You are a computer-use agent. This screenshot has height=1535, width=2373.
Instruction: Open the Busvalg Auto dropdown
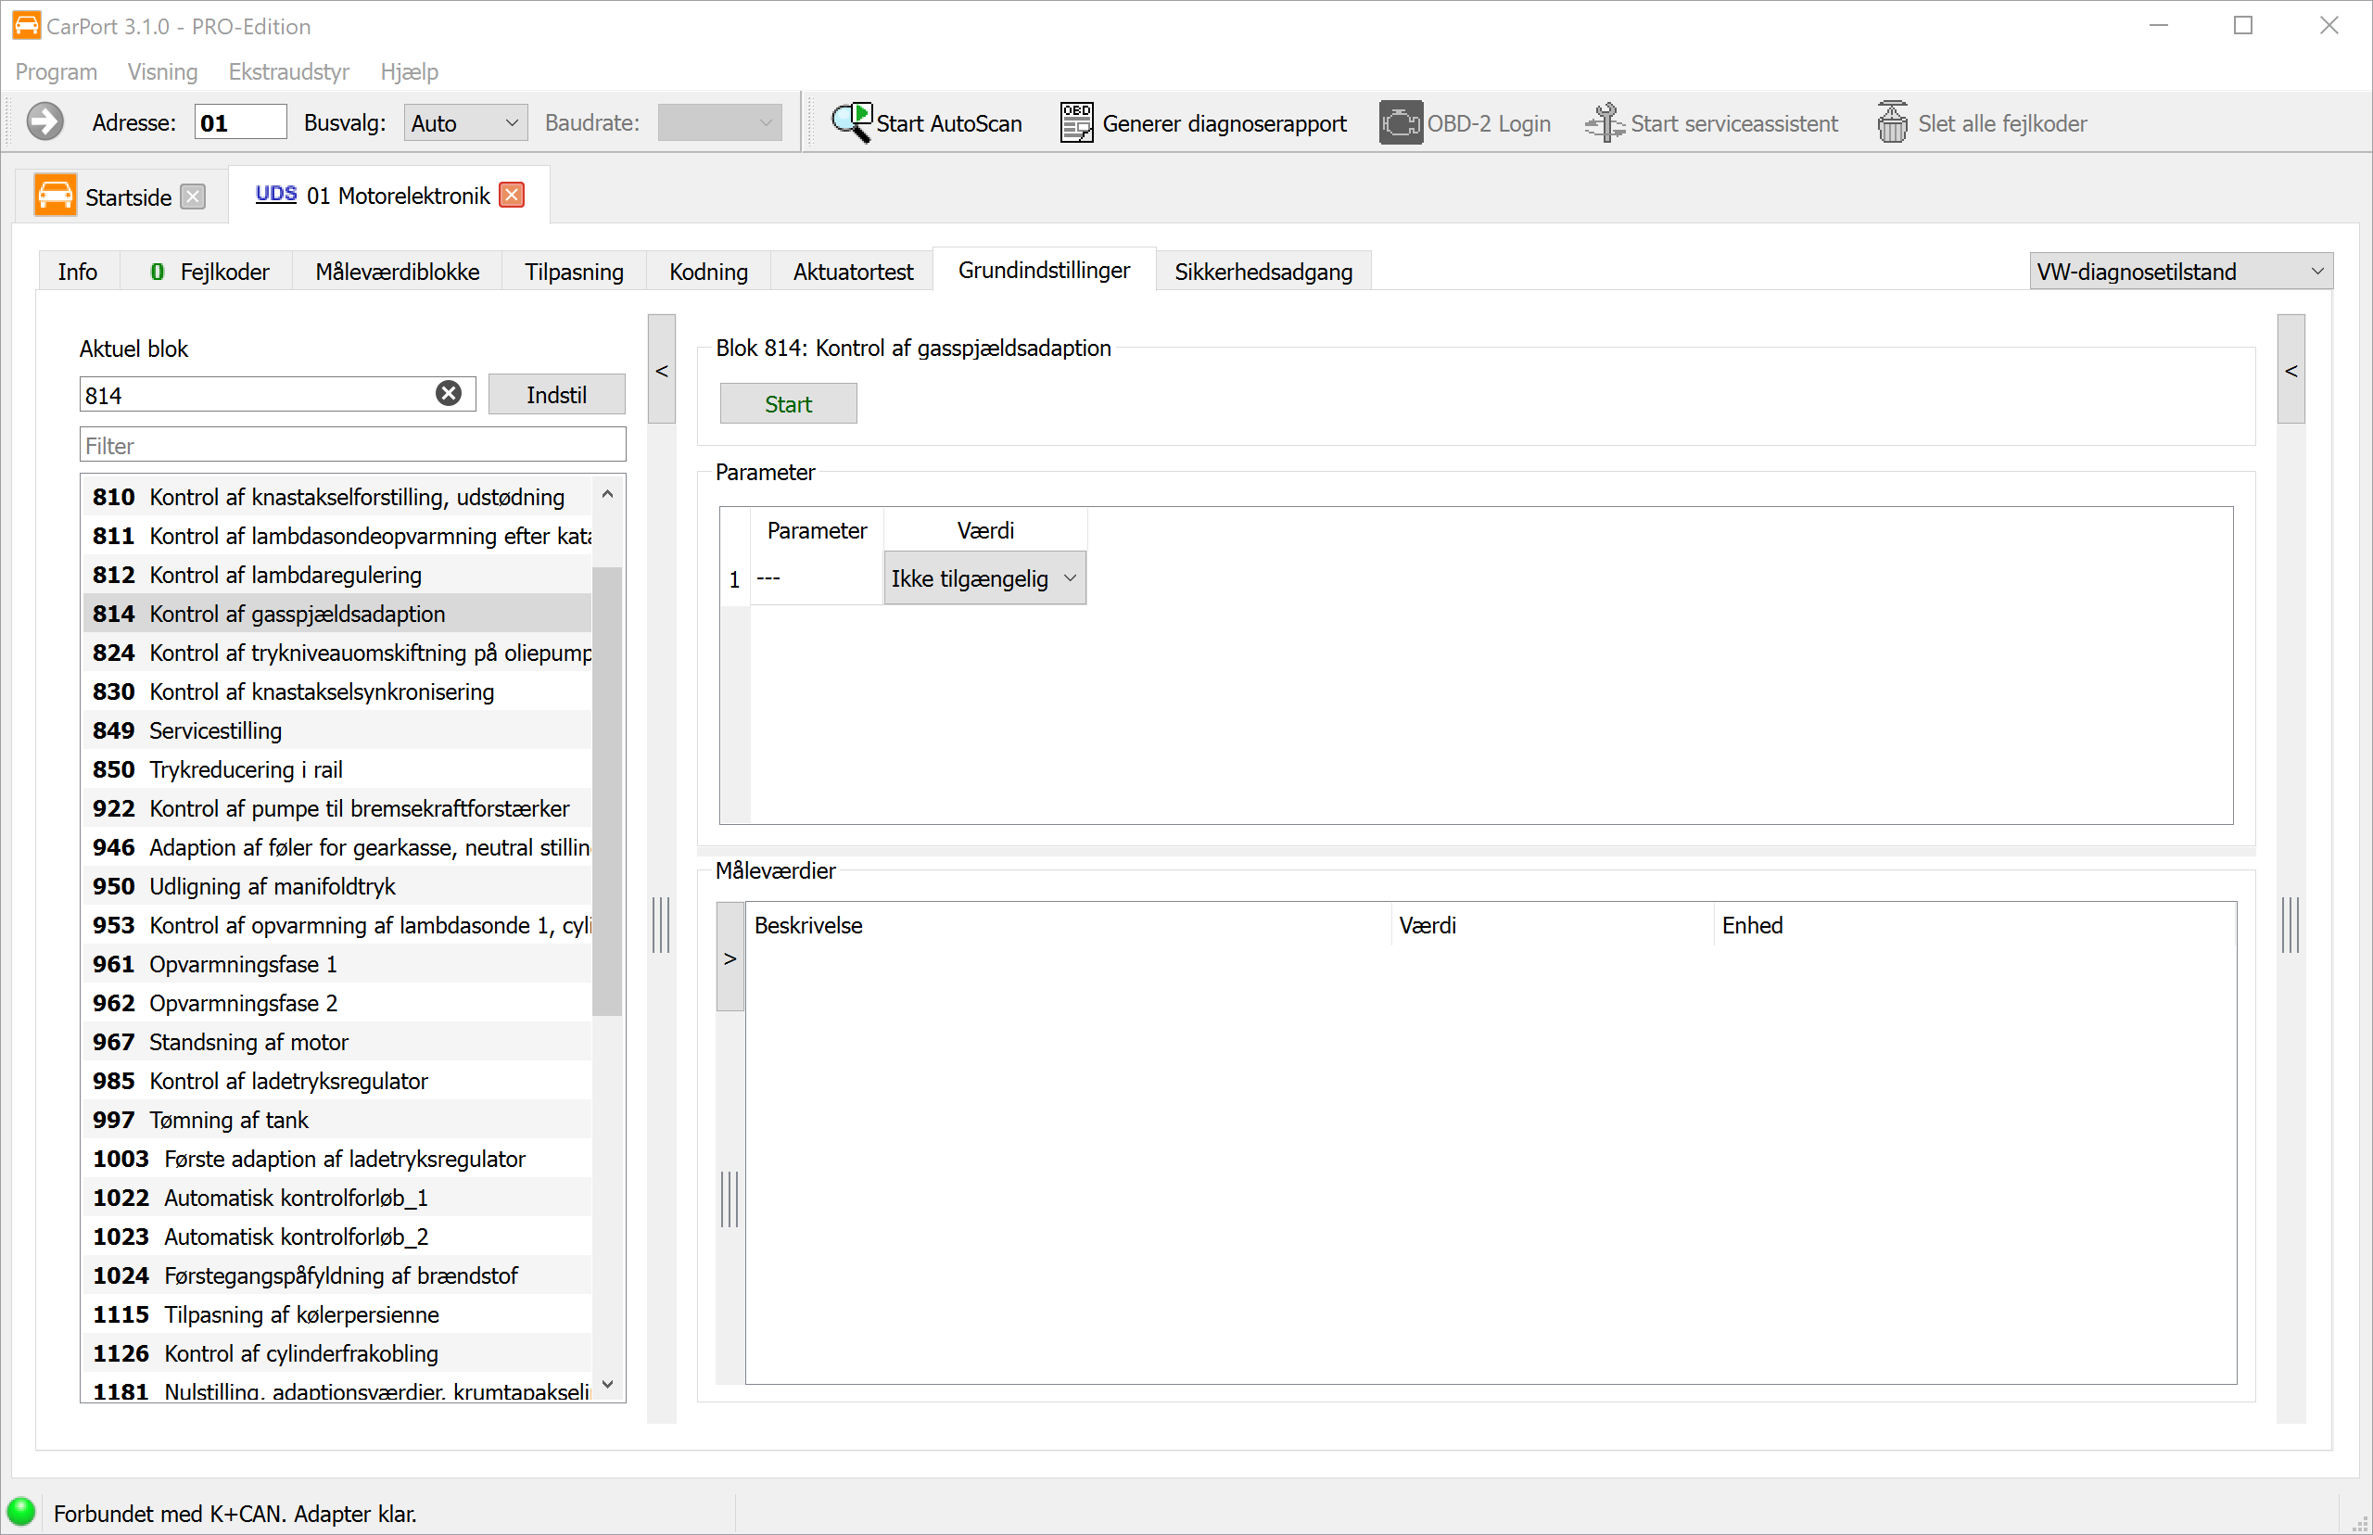(x=464, y=122)
